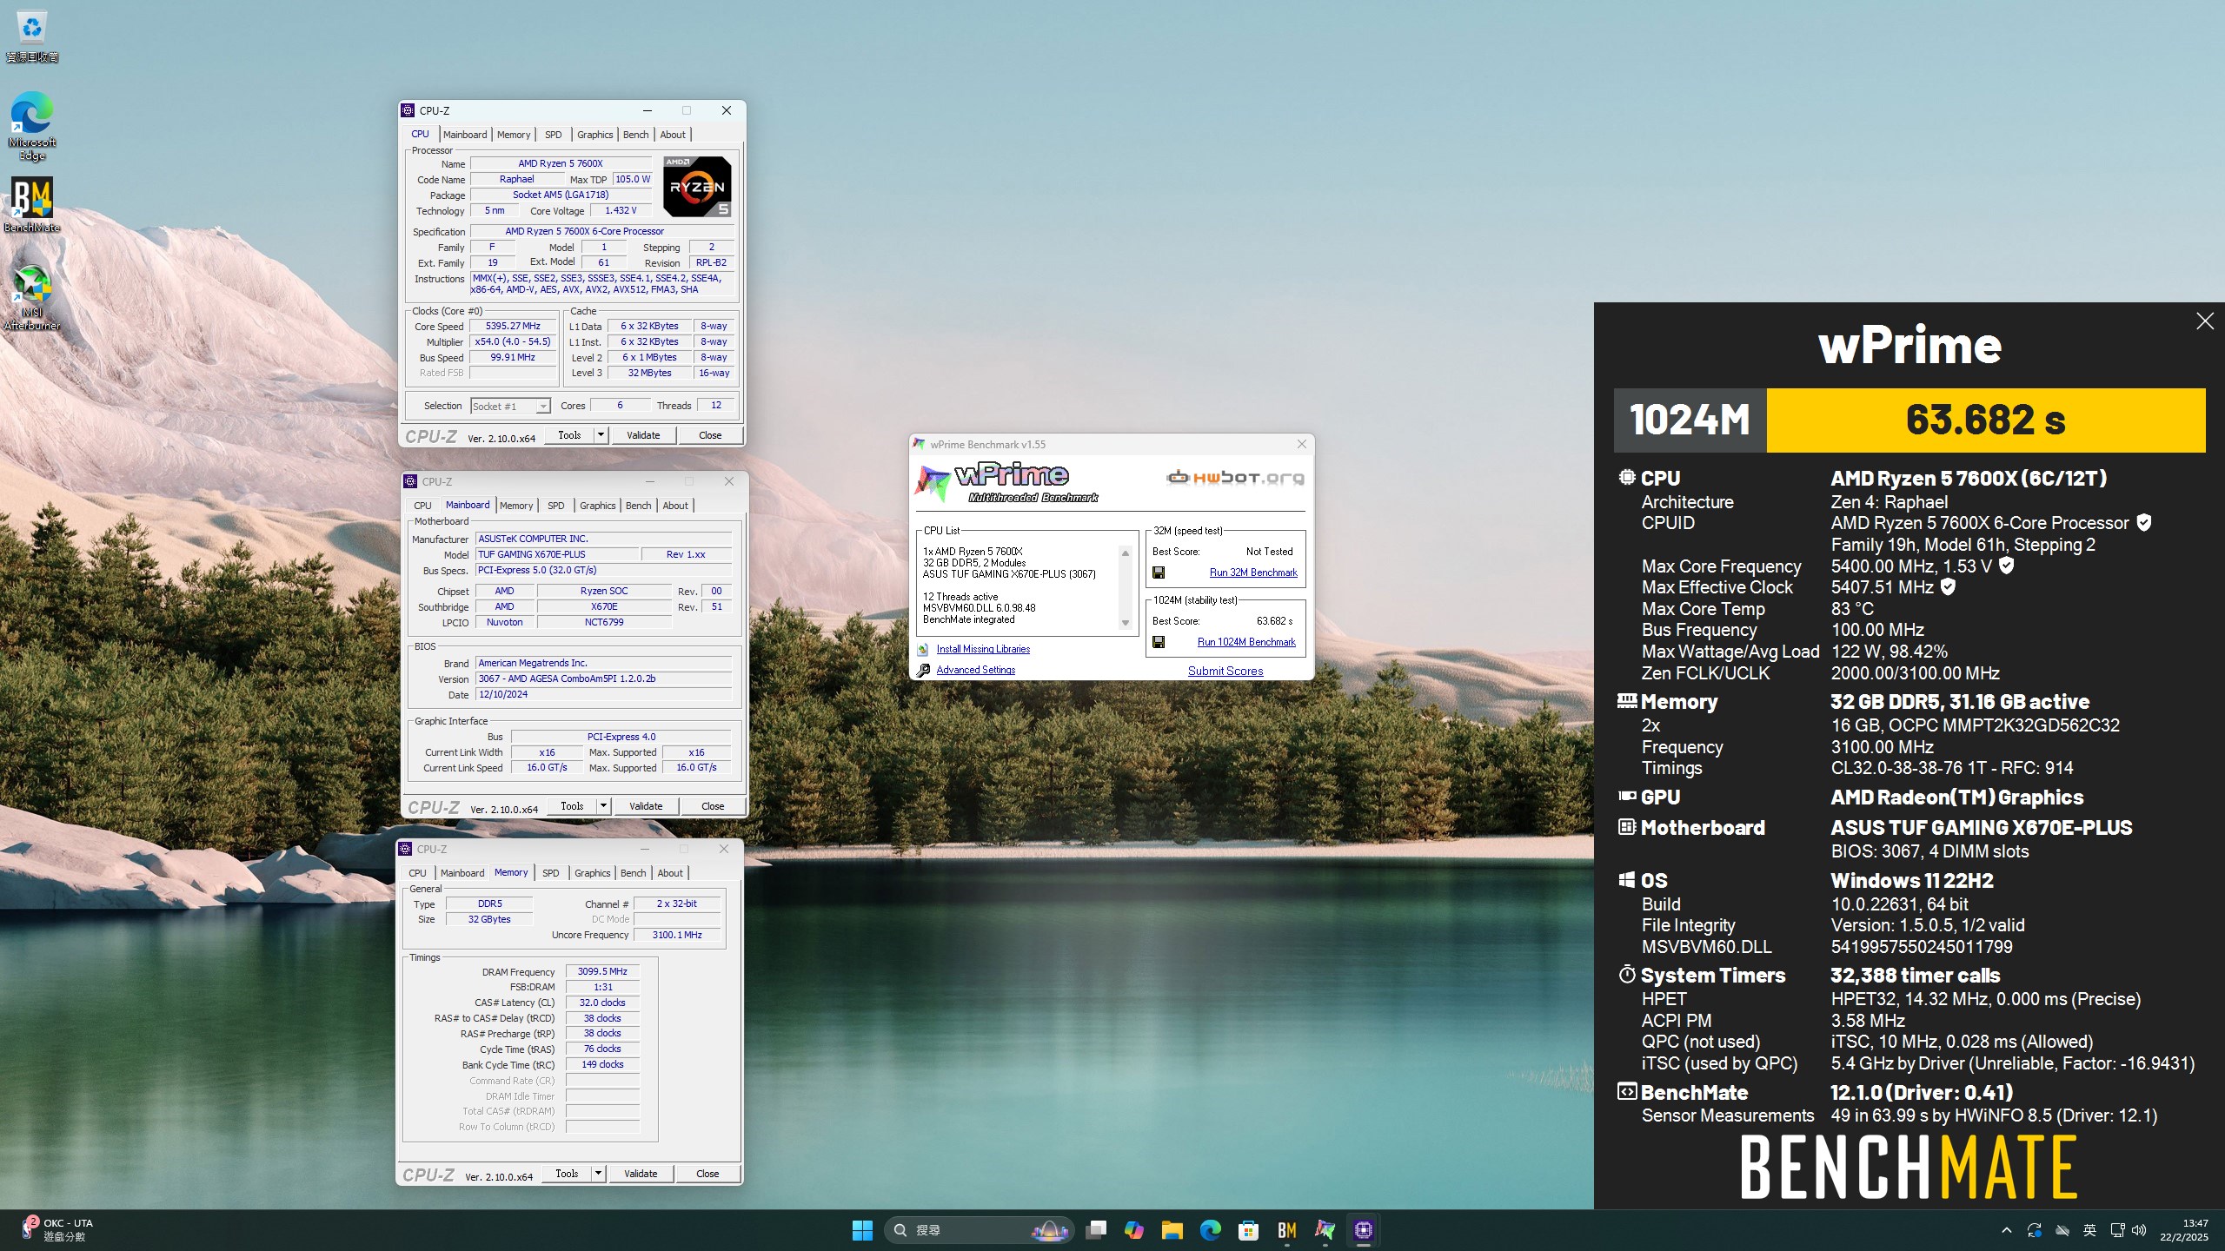Click the OneDrive cloud tray icon
Viewport: 2225px width, 1251px height.
pos(2062,1229)
